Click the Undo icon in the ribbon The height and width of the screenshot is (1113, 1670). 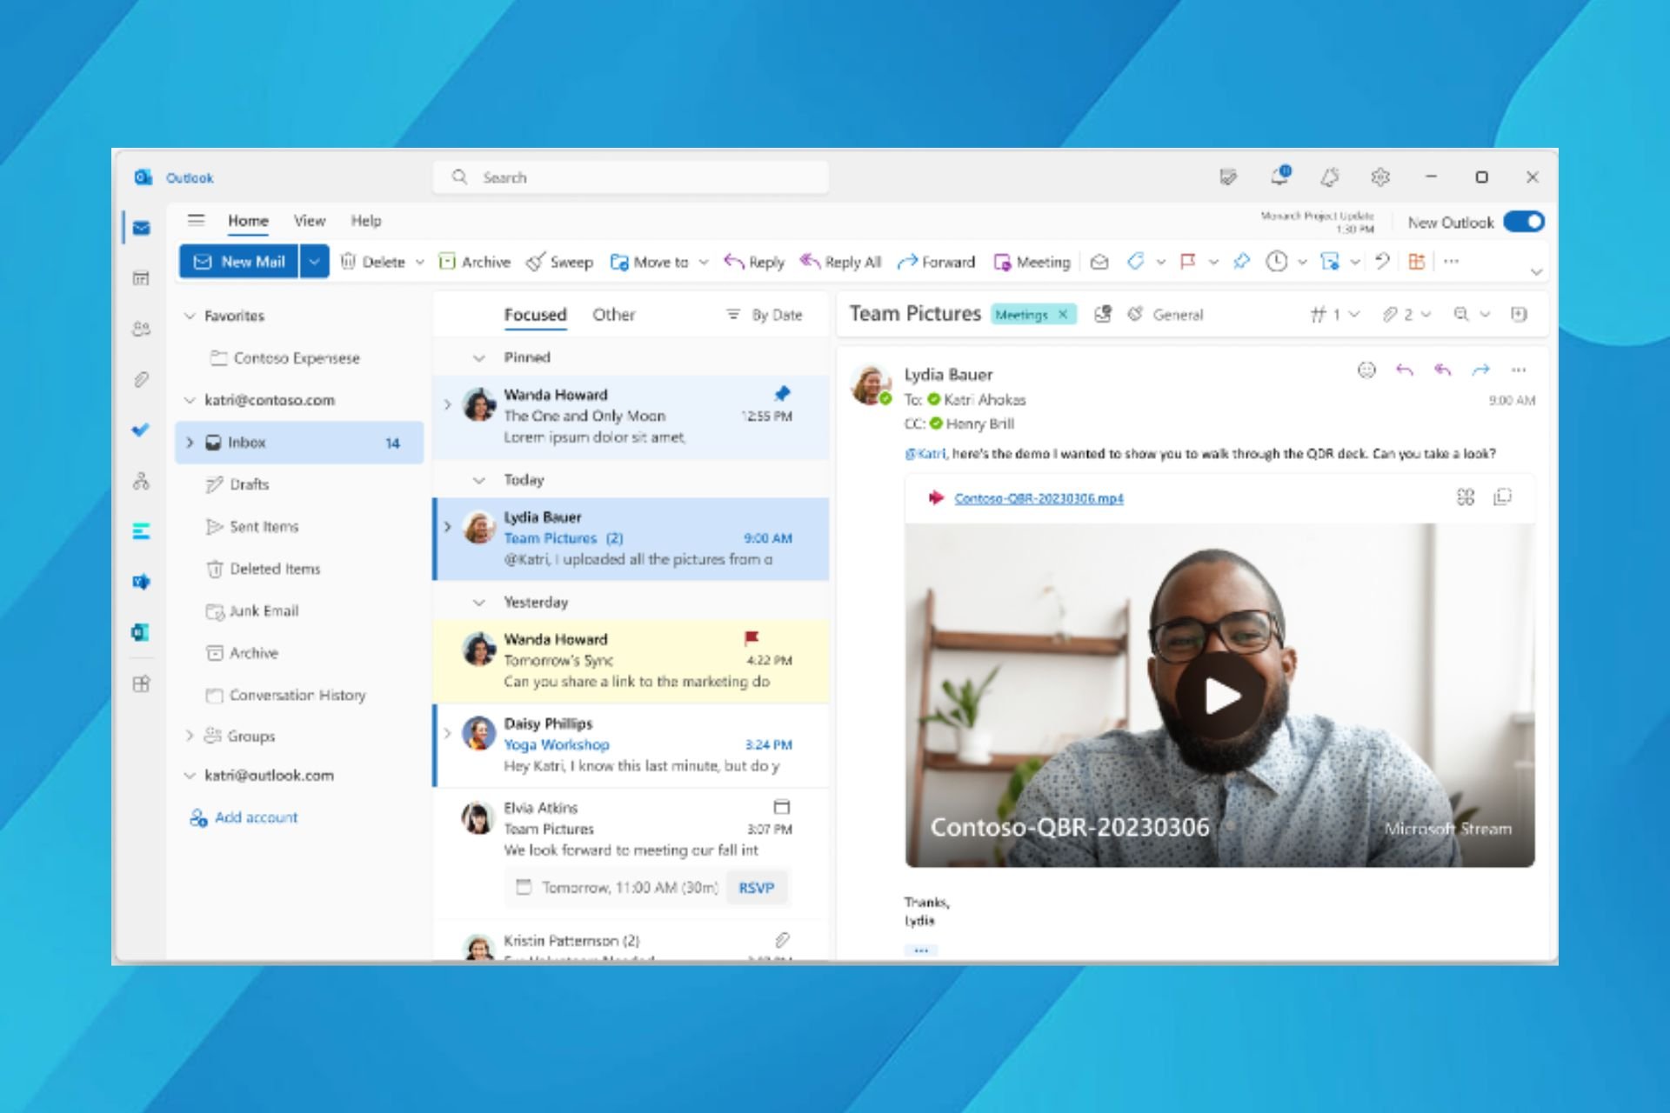coord(1382,262)
